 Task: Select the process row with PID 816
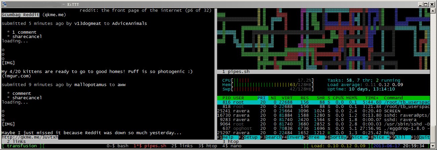[324, 102]
